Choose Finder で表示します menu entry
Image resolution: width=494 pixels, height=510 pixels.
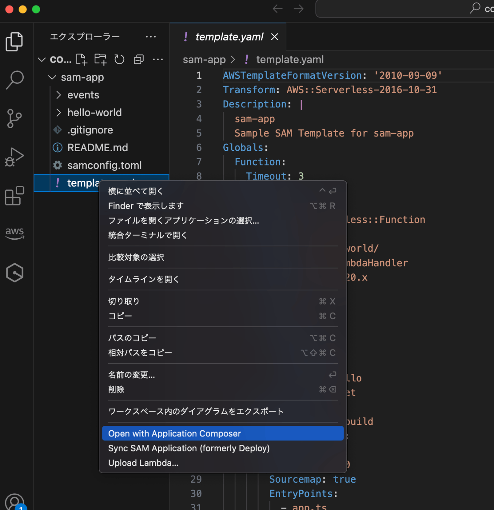pos(223,206)
